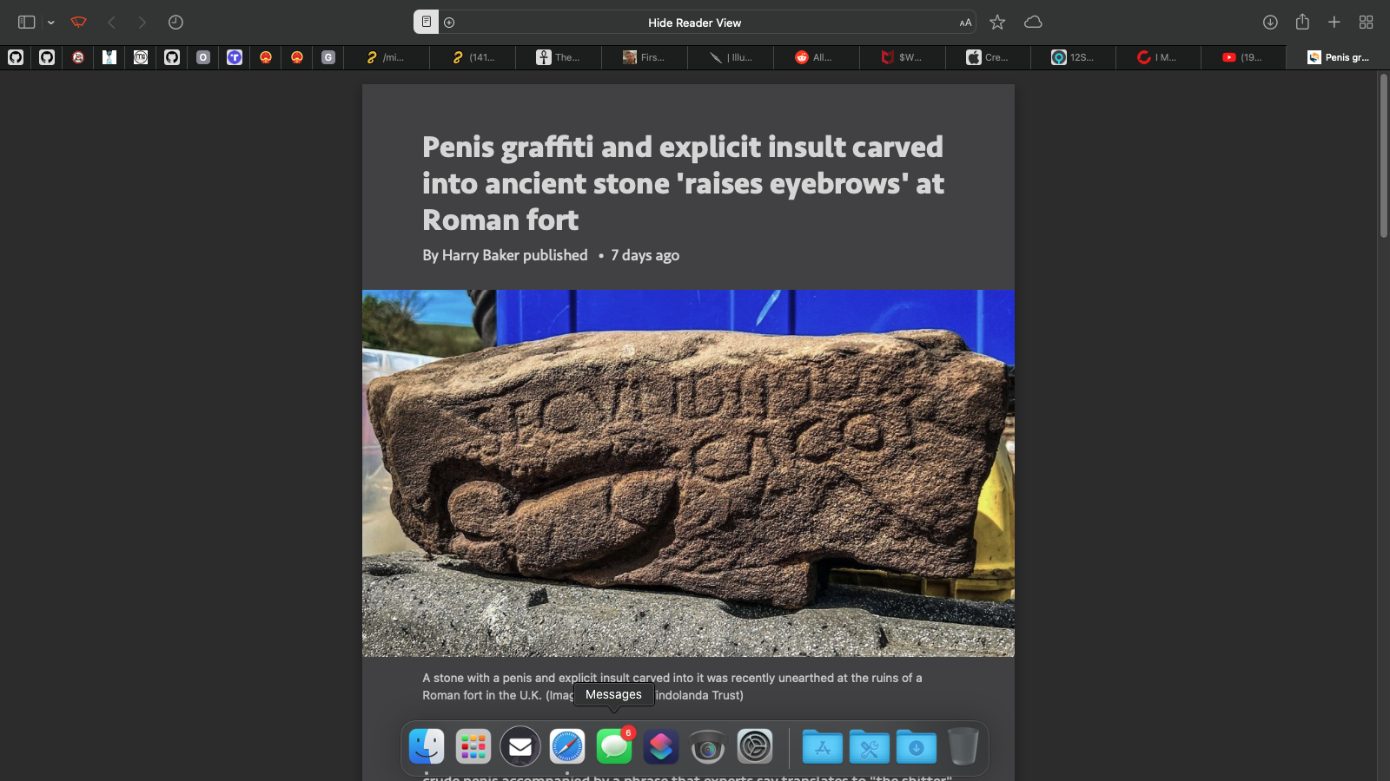
Task: Toggle the Safari sidebar
Action: coord(26,23)
